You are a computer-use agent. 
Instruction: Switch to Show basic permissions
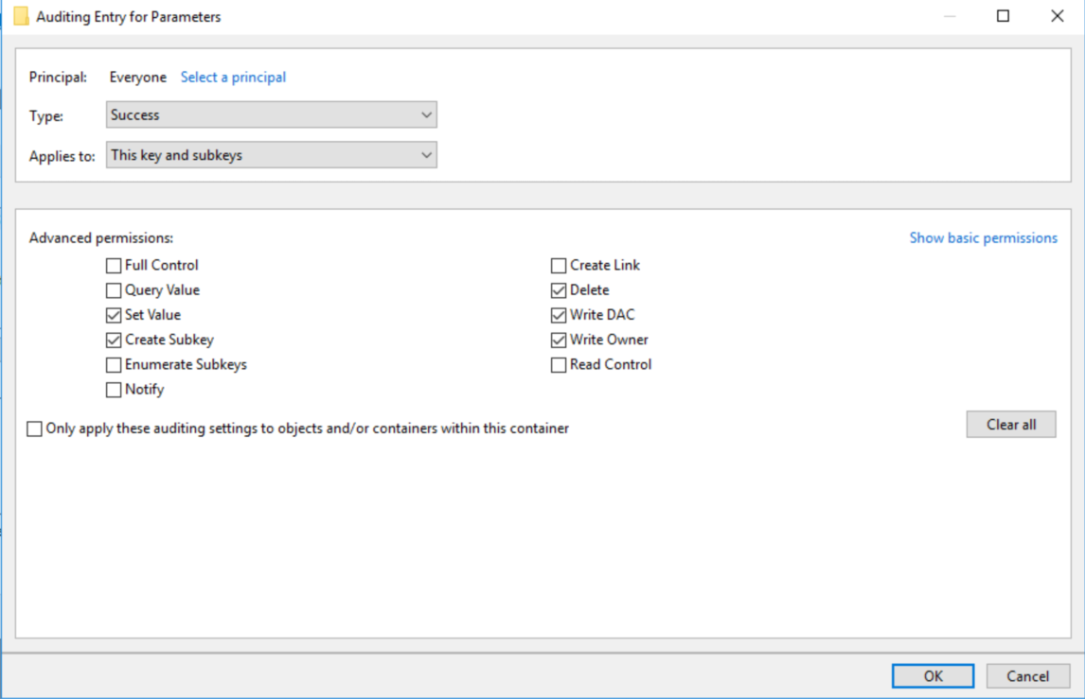point(983,237)
